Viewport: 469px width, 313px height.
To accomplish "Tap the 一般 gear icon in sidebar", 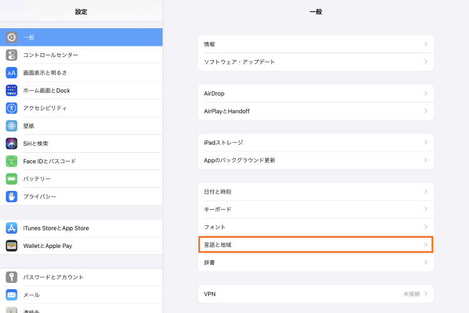I will (x=11, y=38).
